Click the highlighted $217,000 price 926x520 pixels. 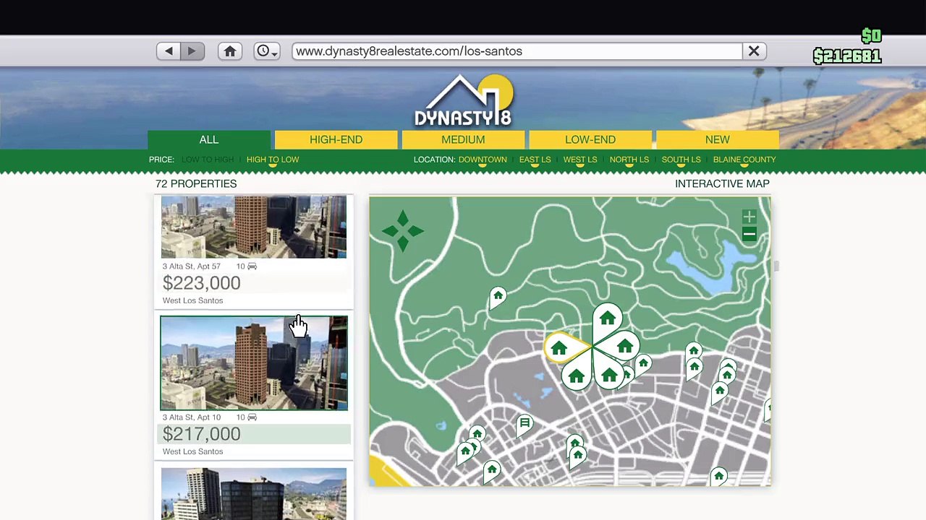202,434
